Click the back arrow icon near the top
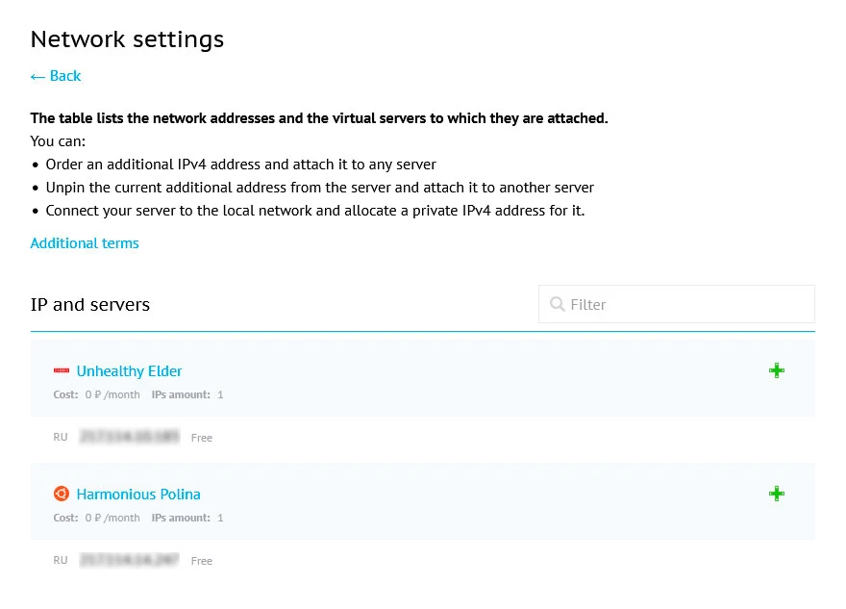Image resolution: width=846 pixels, height=609 pixels. tap(37, 75)
